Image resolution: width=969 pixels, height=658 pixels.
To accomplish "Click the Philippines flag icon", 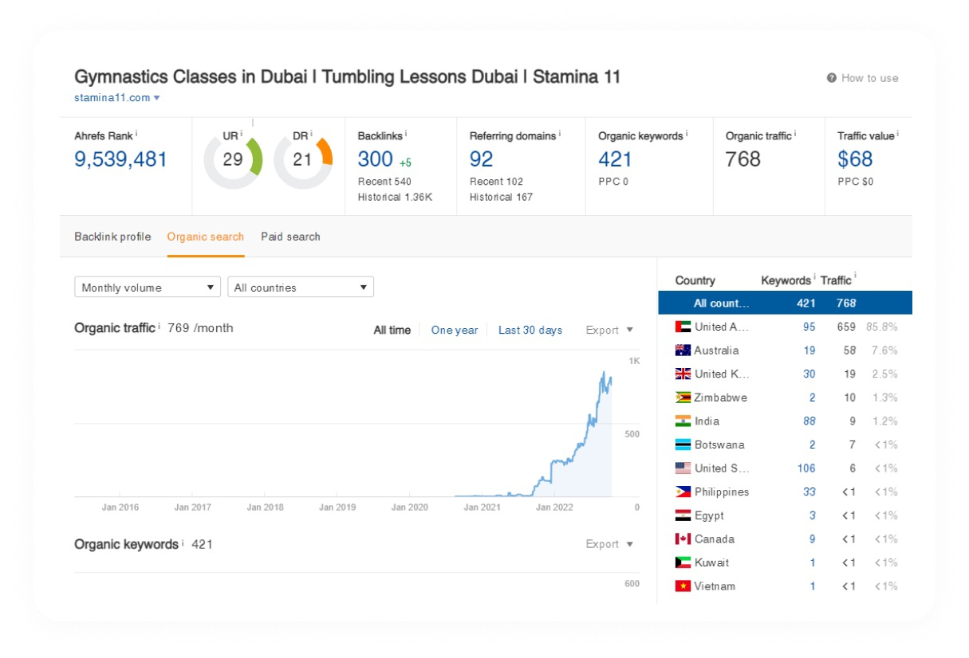I will click(683, 492).
